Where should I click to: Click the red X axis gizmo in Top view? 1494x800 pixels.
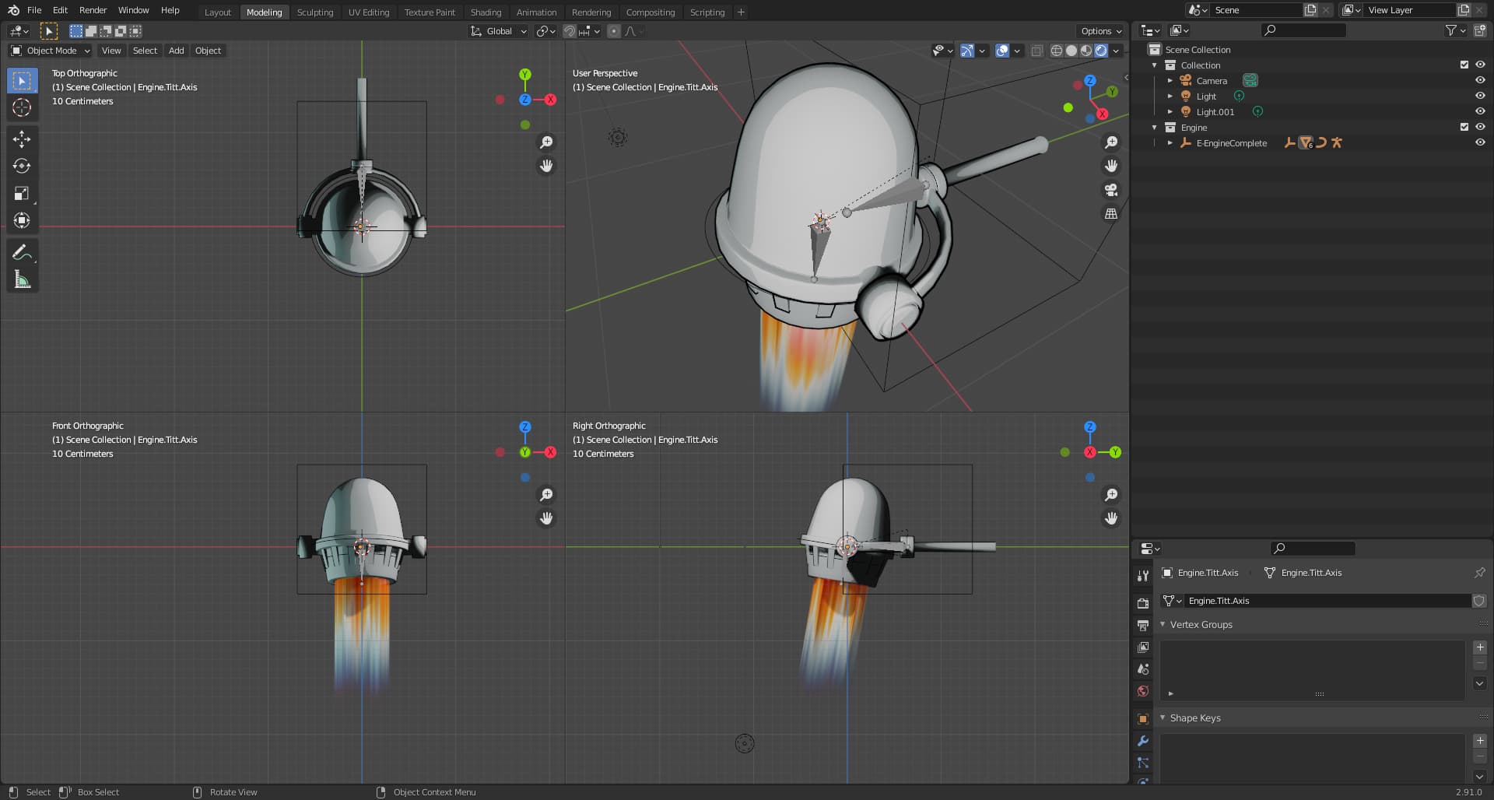[550, 100]
